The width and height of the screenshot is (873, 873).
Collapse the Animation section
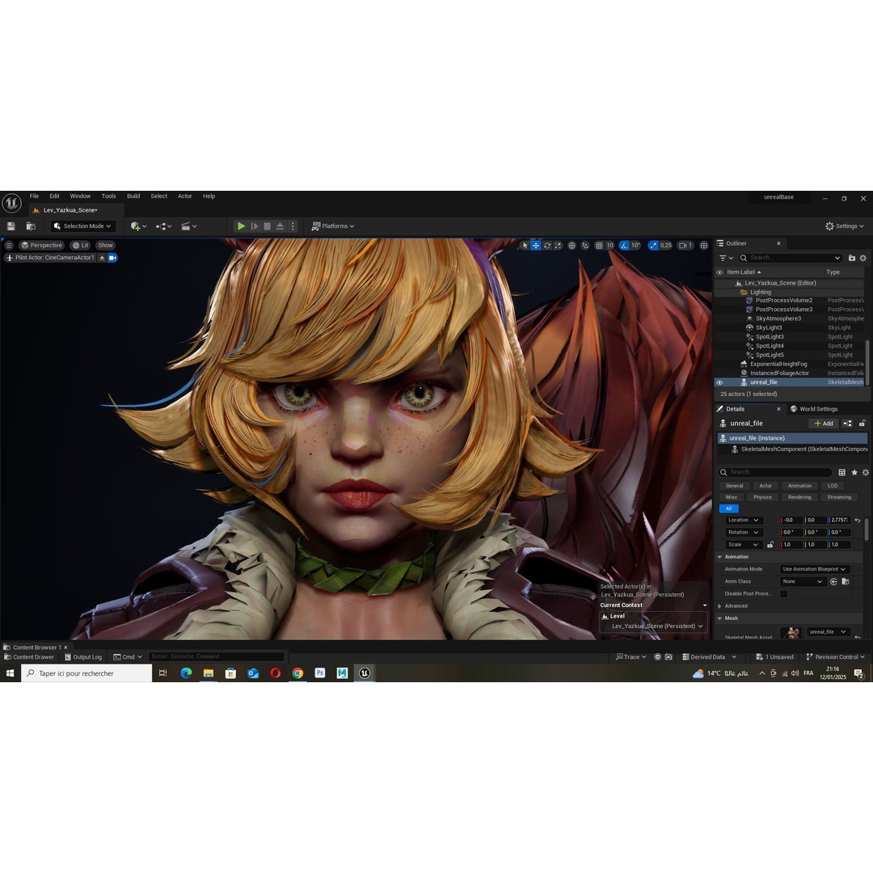(x=719, y=557)
